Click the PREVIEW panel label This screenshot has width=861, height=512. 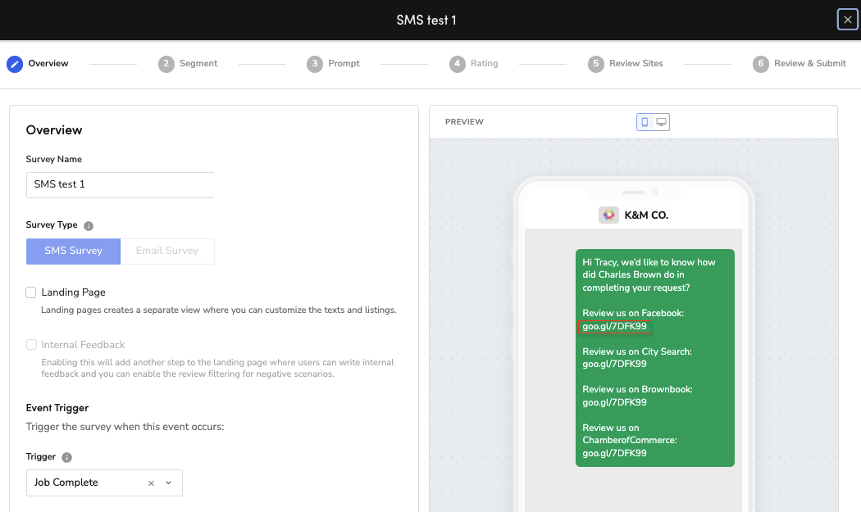465,122
